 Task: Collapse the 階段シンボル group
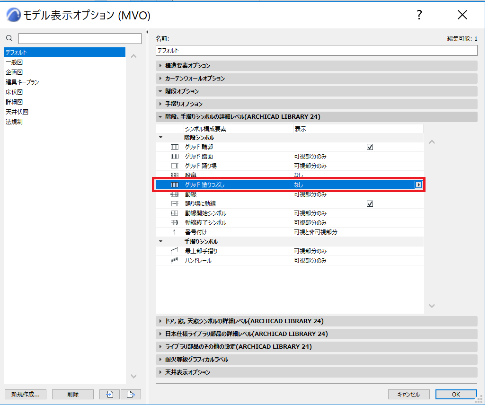tap(161, 138)
